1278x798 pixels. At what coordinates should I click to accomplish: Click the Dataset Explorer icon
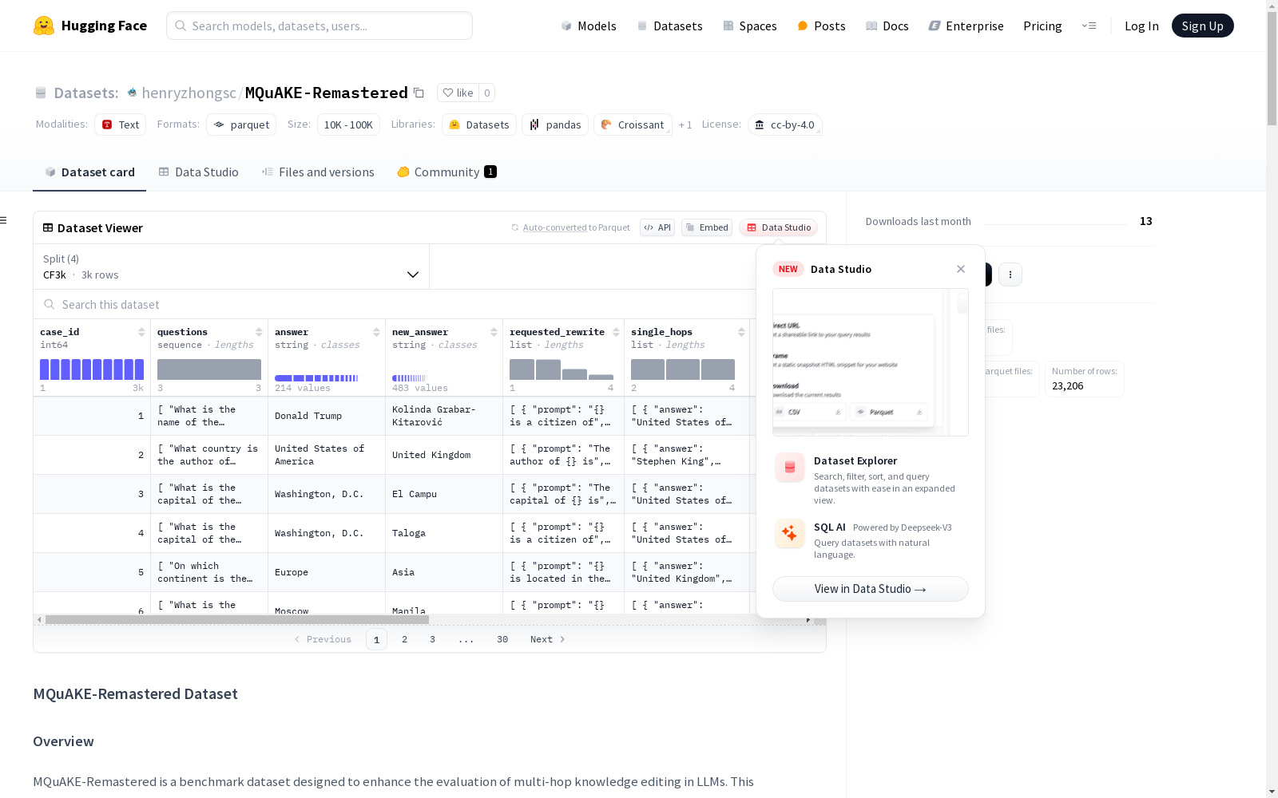pos(790,468)
